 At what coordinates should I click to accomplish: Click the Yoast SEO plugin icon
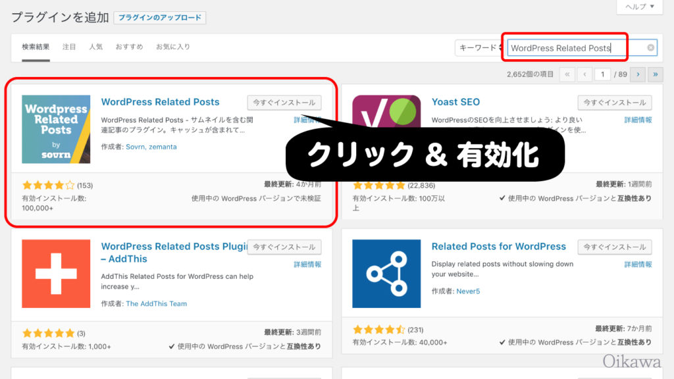[x=386, y=111]
